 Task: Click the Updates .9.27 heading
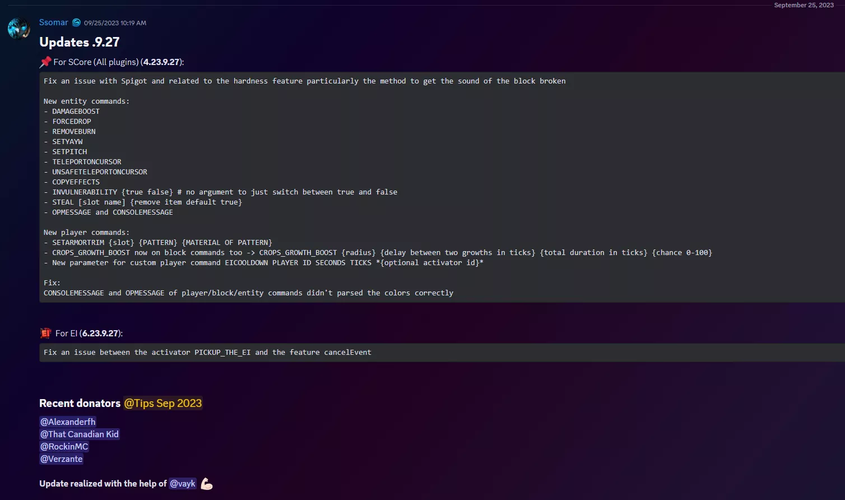click(x=79, y=42)
